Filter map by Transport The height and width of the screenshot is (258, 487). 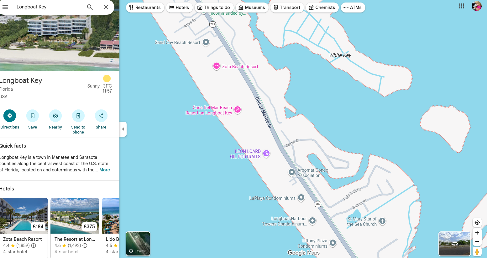pos(287,8)
